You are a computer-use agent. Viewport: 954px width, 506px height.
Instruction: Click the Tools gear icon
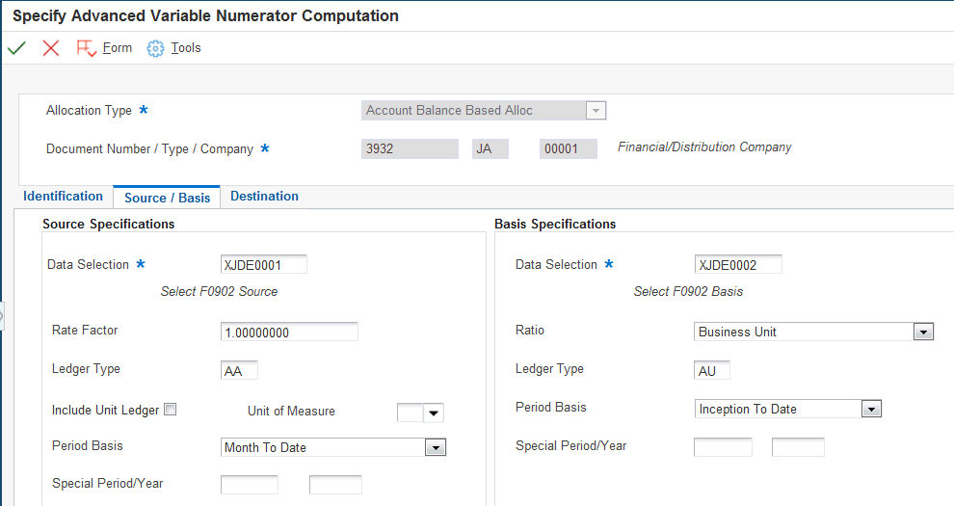pyautogui.click(x=155, y=48)
